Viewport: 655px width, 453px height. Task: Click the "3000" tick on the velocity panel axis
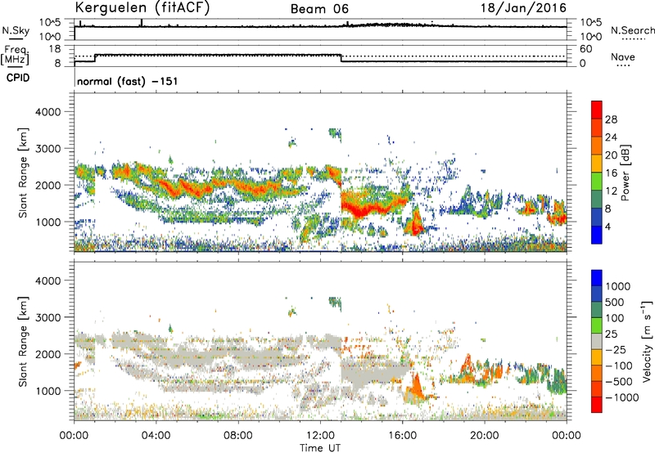click(x=48, y=317)
